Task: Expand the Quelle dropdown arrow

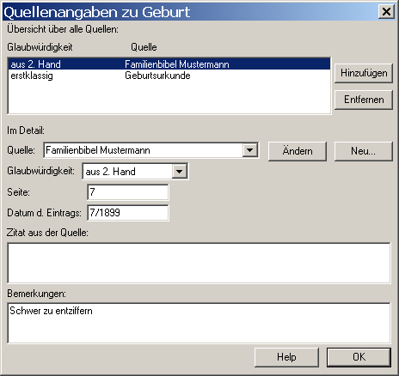Action: tap(249, 150)
